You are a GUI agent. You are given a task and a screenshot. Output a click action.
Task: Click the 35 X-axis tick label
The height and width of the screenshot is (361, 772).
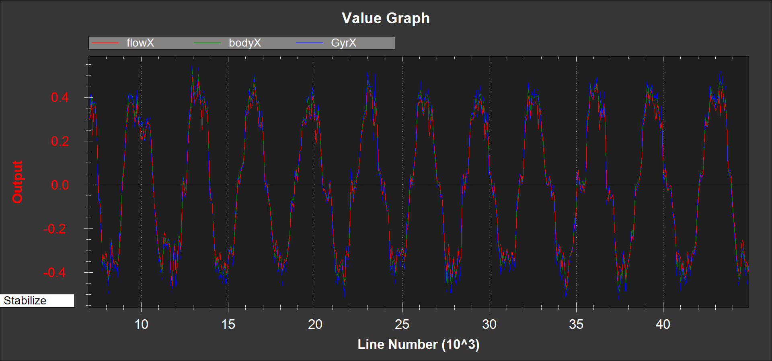click(x=576, y=324)
